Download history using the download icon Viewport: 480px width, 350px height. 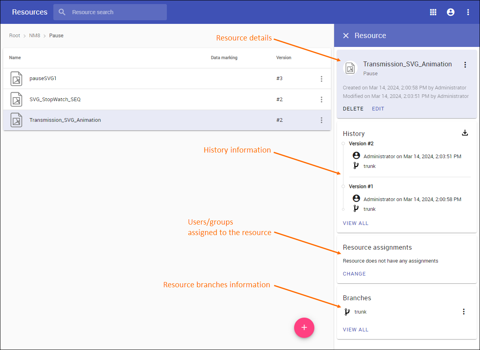click(465, 133)
